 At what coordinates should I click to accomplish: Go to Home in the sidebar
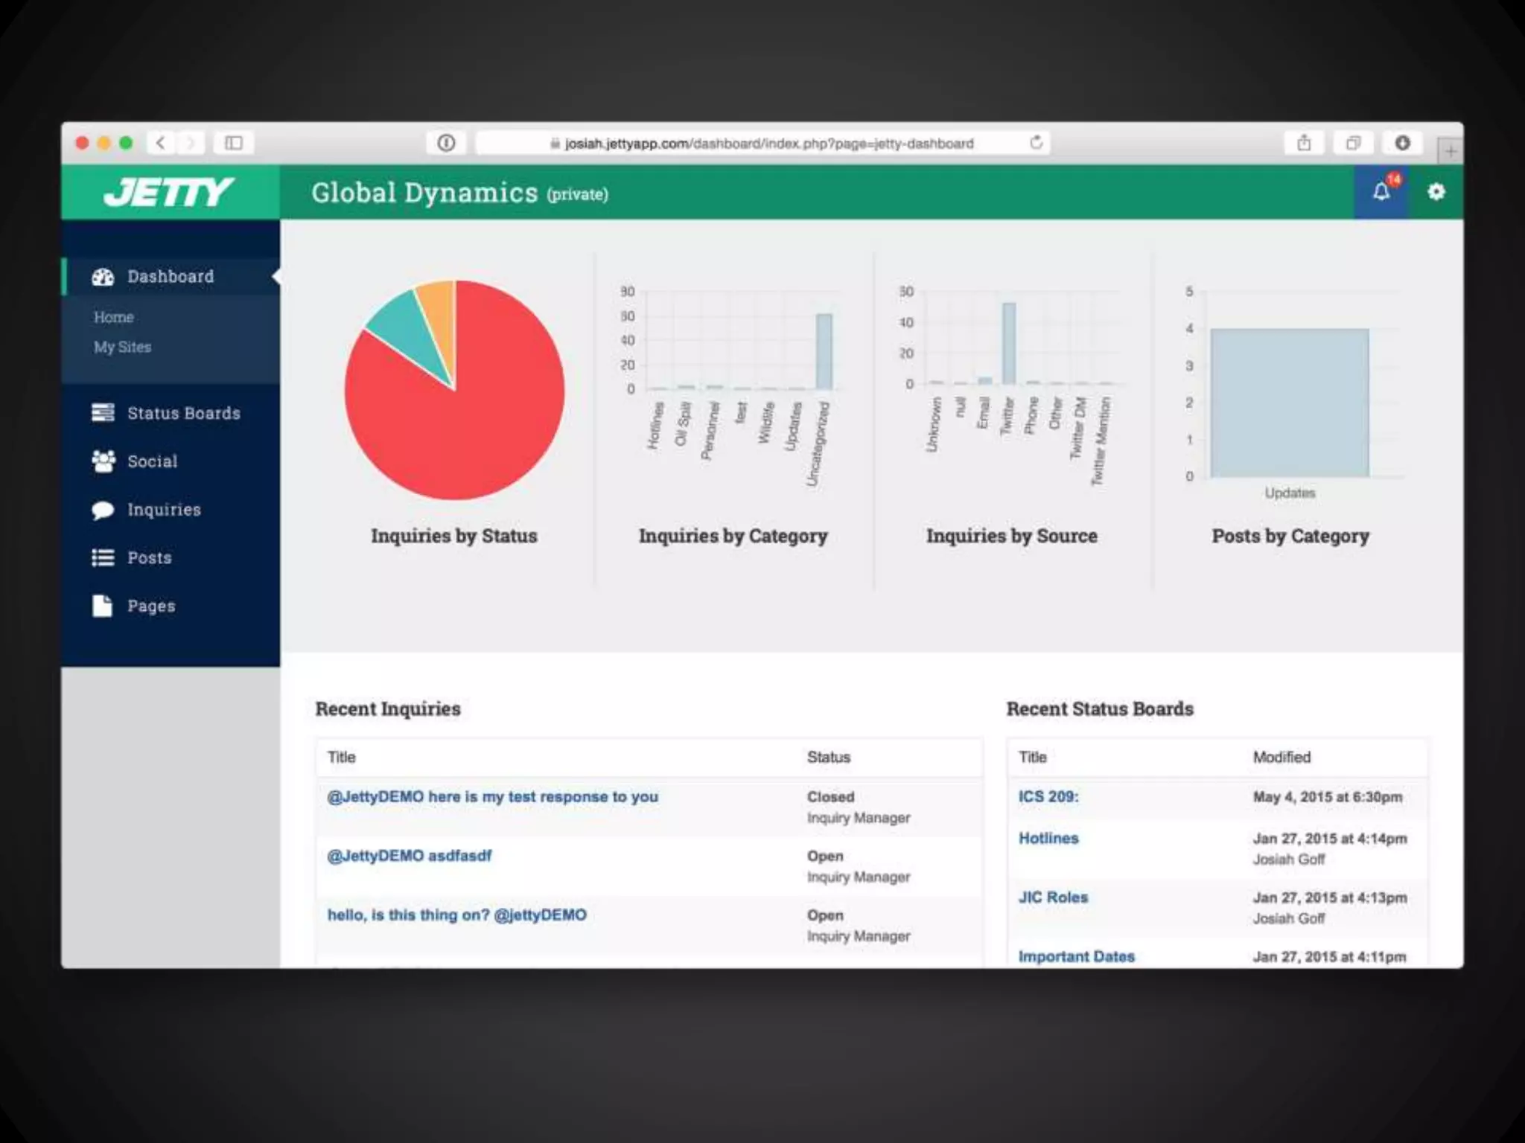click(x=113, y=318)
